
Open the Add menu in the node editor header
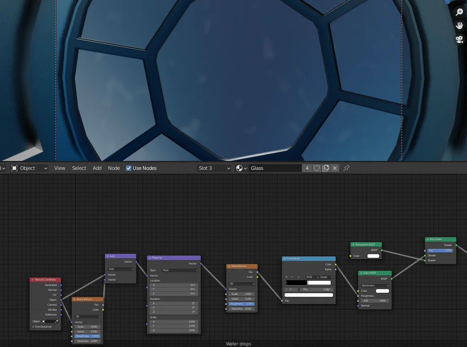coord(97,168)
